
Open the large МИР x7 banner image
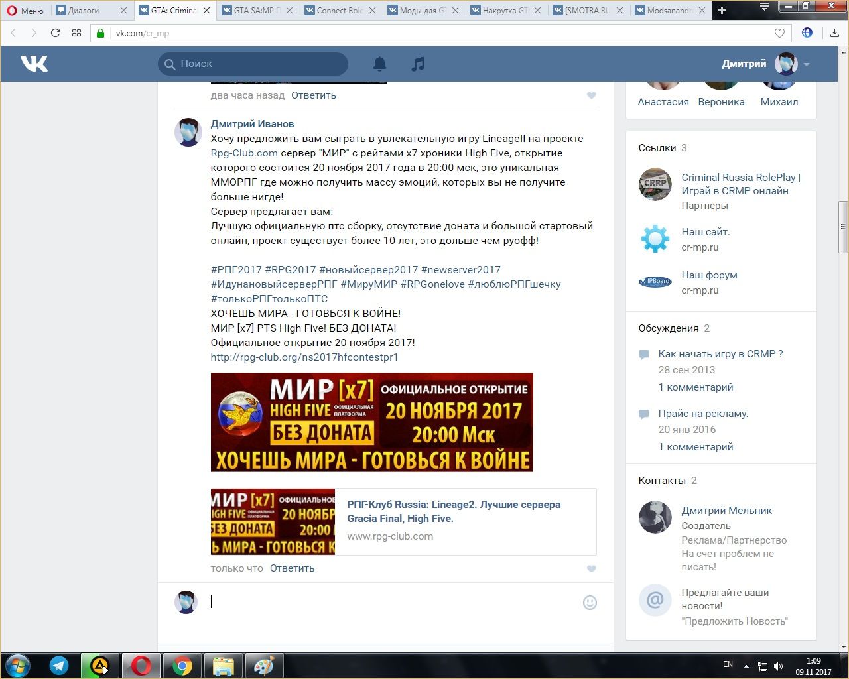tap(371, 422)
